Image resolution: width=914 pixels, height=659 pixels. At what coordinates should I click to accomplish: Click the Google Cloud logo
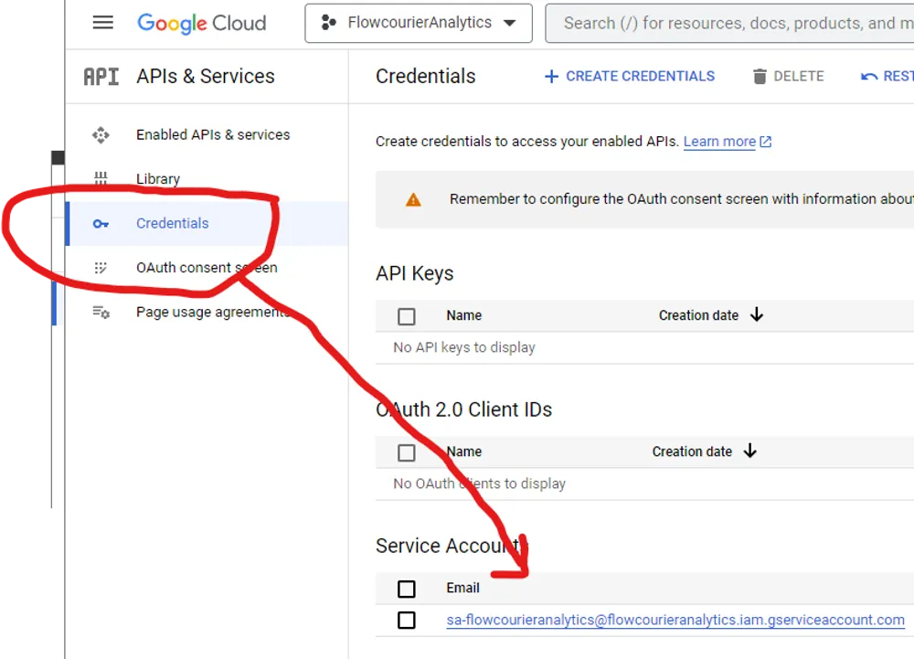(x=200, y=23)
